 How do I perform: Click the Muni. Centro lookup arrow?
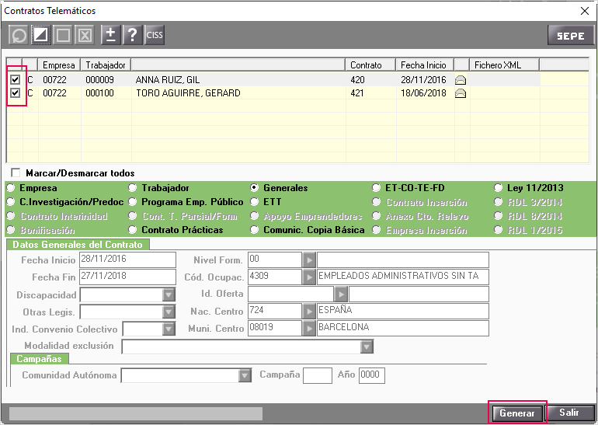(308, 328)
